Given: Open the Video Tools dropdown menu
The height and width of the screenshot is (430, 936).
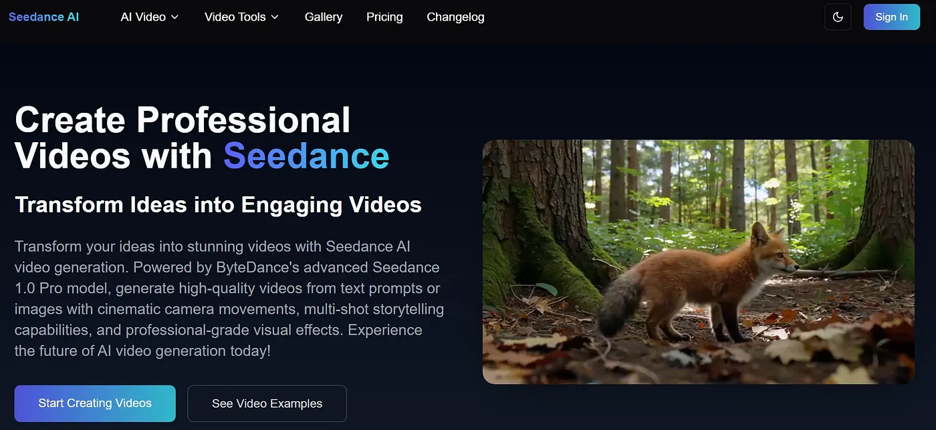Looking at the screenshot, I should (241, 17).
